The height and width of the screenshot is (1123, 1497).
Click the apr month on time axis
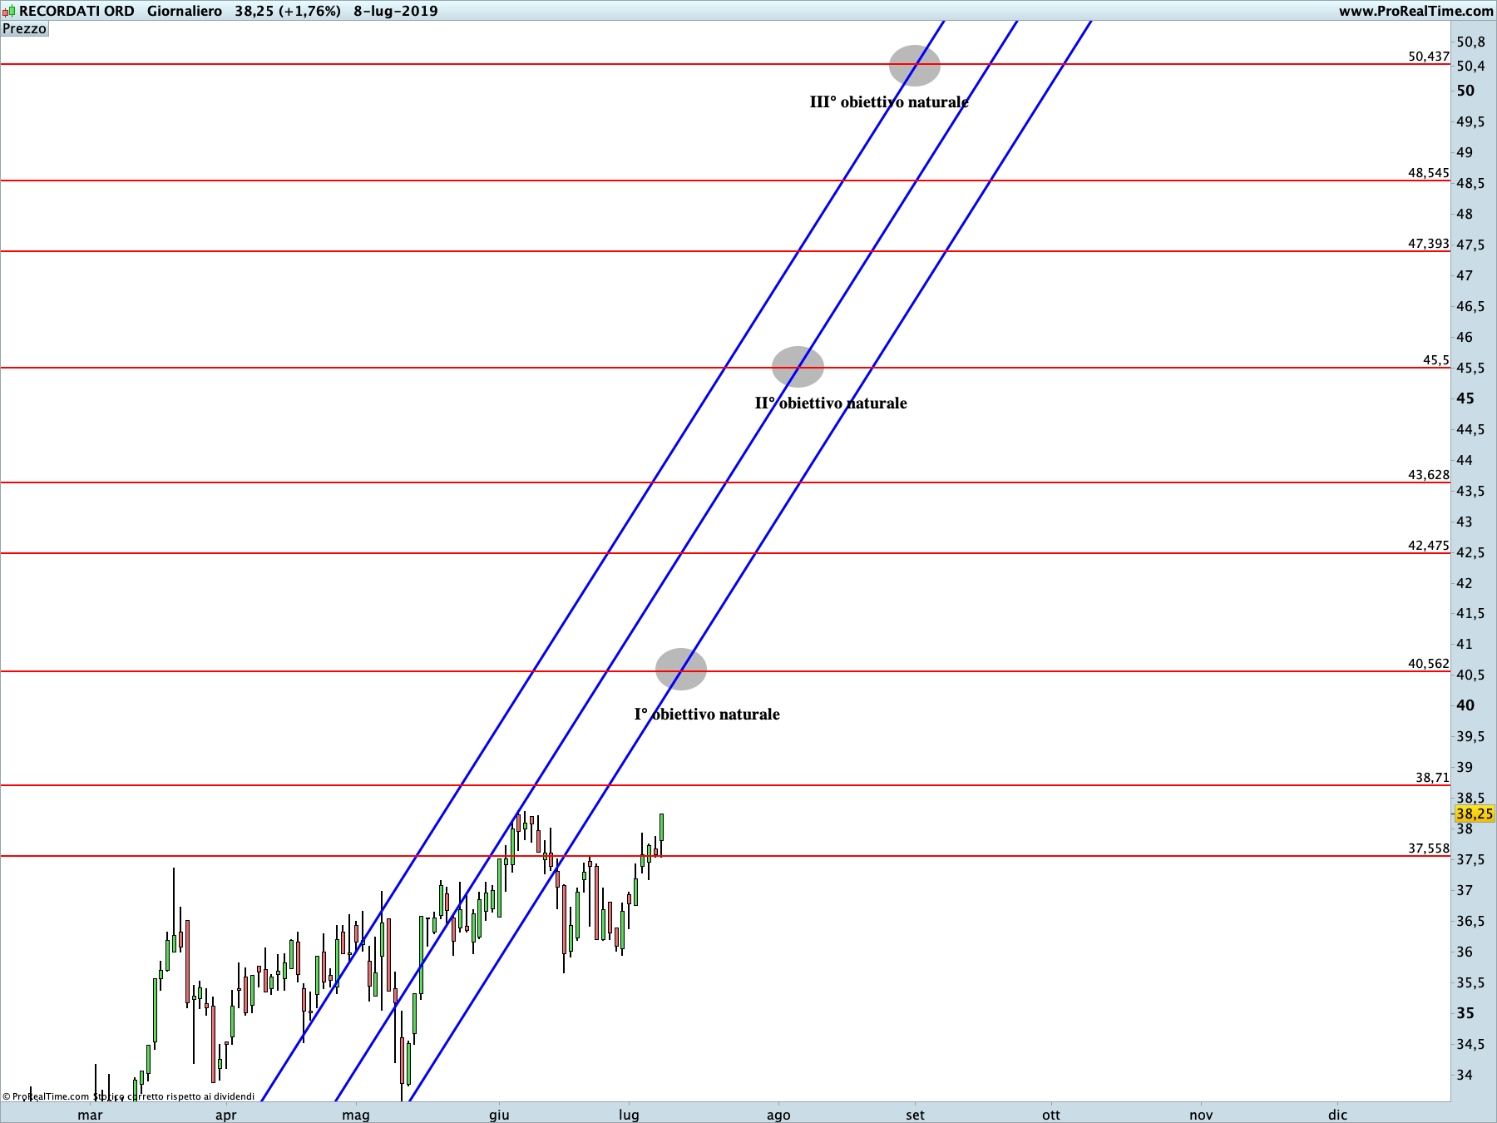click(225, 1115)
